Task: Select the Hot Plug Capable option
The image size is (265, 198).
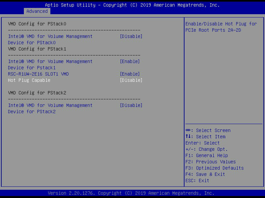Action: [x=29, y=80]
